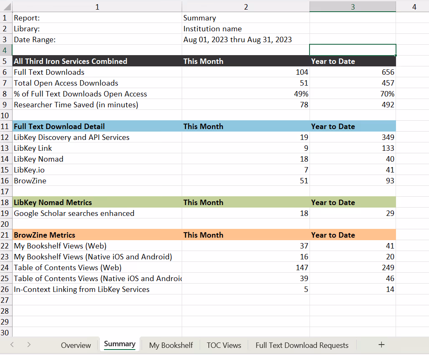Click 'My Bookshelf Views (Web)' cell
Image resolution: width=429 pixels, height=355 pixels.
97,246
